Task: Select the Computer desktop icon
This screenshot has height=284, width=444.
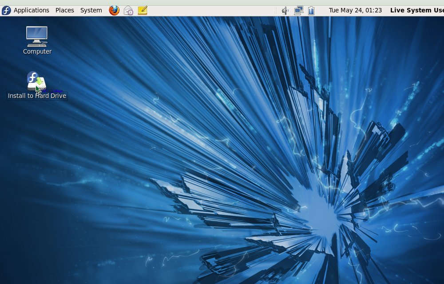Action: [37, 36]
